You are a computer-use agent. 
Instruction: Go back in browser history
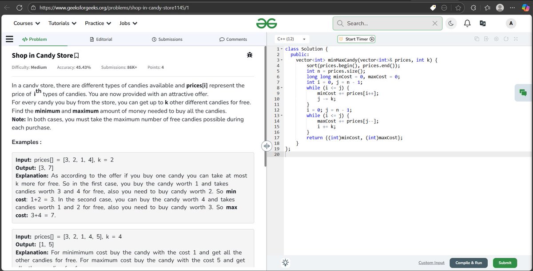point(6,8)
